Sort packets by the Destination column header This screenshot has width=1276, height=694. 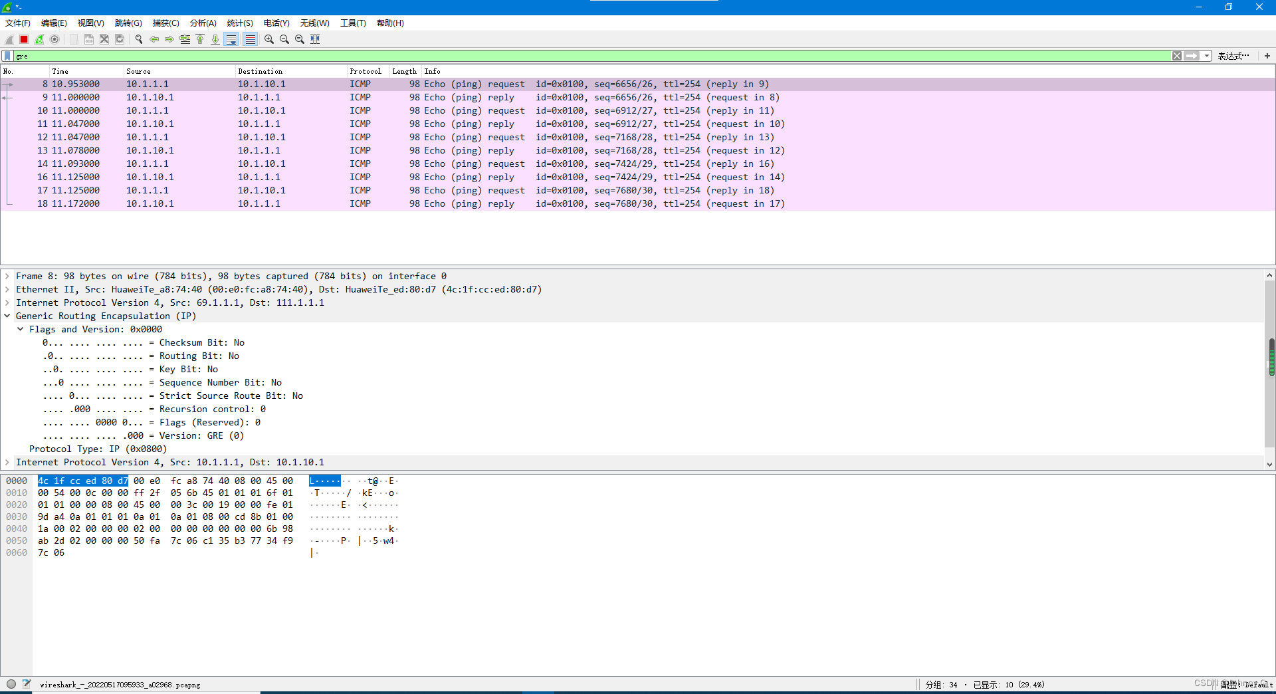point(291,71)
